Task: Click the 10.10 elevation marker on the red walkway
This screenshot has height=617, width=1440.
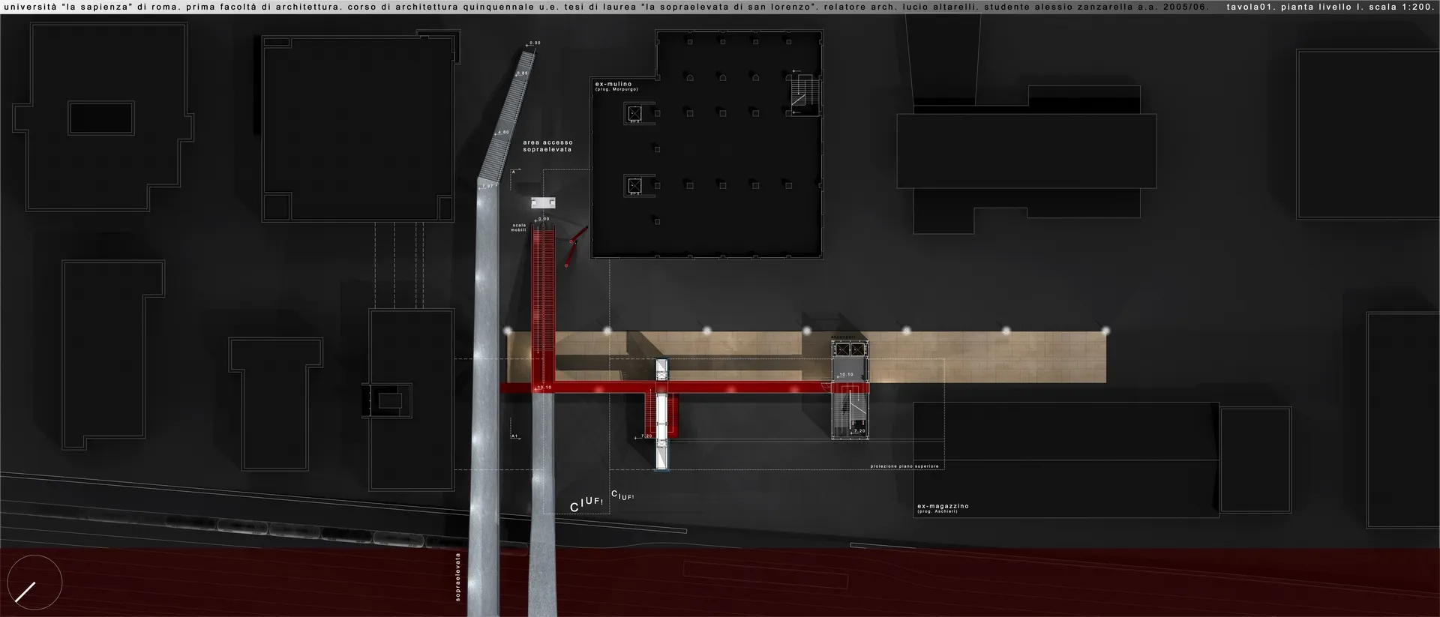Action: 544,388
